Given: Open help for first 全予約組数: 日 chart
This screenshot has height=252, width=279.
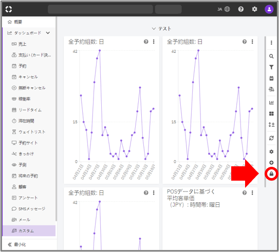Looking at the screenshot, I should click(146, 42).
